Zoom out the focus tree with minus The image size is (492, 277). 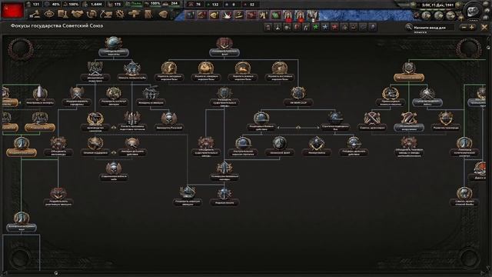point(464,28)
